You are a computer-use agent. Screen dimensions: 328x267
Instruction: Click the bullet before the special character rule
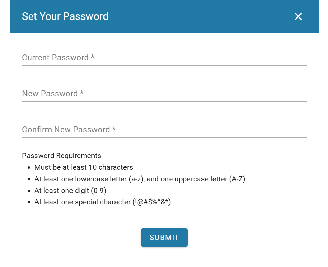tap(29, 202)
